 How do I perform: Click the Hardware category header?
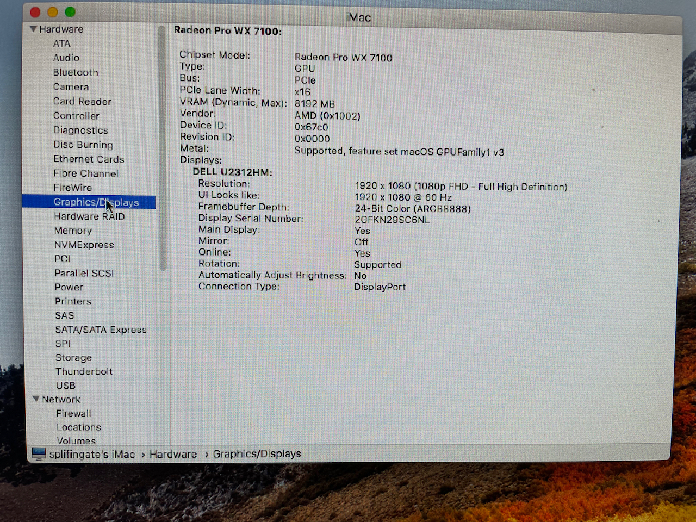(61, 29)
